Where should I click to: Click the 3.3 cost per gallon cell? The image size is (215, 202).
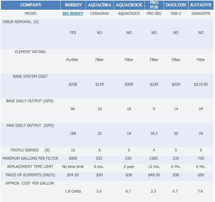point(153,191)
